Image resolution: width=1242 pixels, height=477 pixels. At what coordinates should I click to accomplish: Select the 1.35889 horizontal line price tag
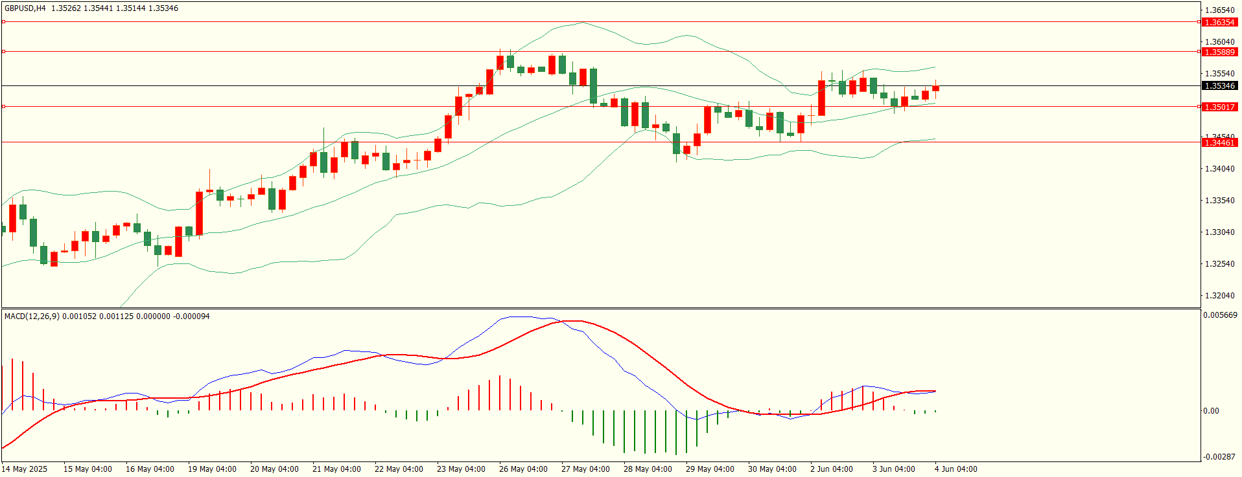point(1219,52)
